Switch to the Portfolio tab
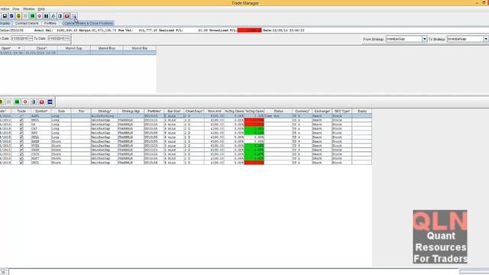The width and height of the screenshot is (489, 275). click(50, 24)
